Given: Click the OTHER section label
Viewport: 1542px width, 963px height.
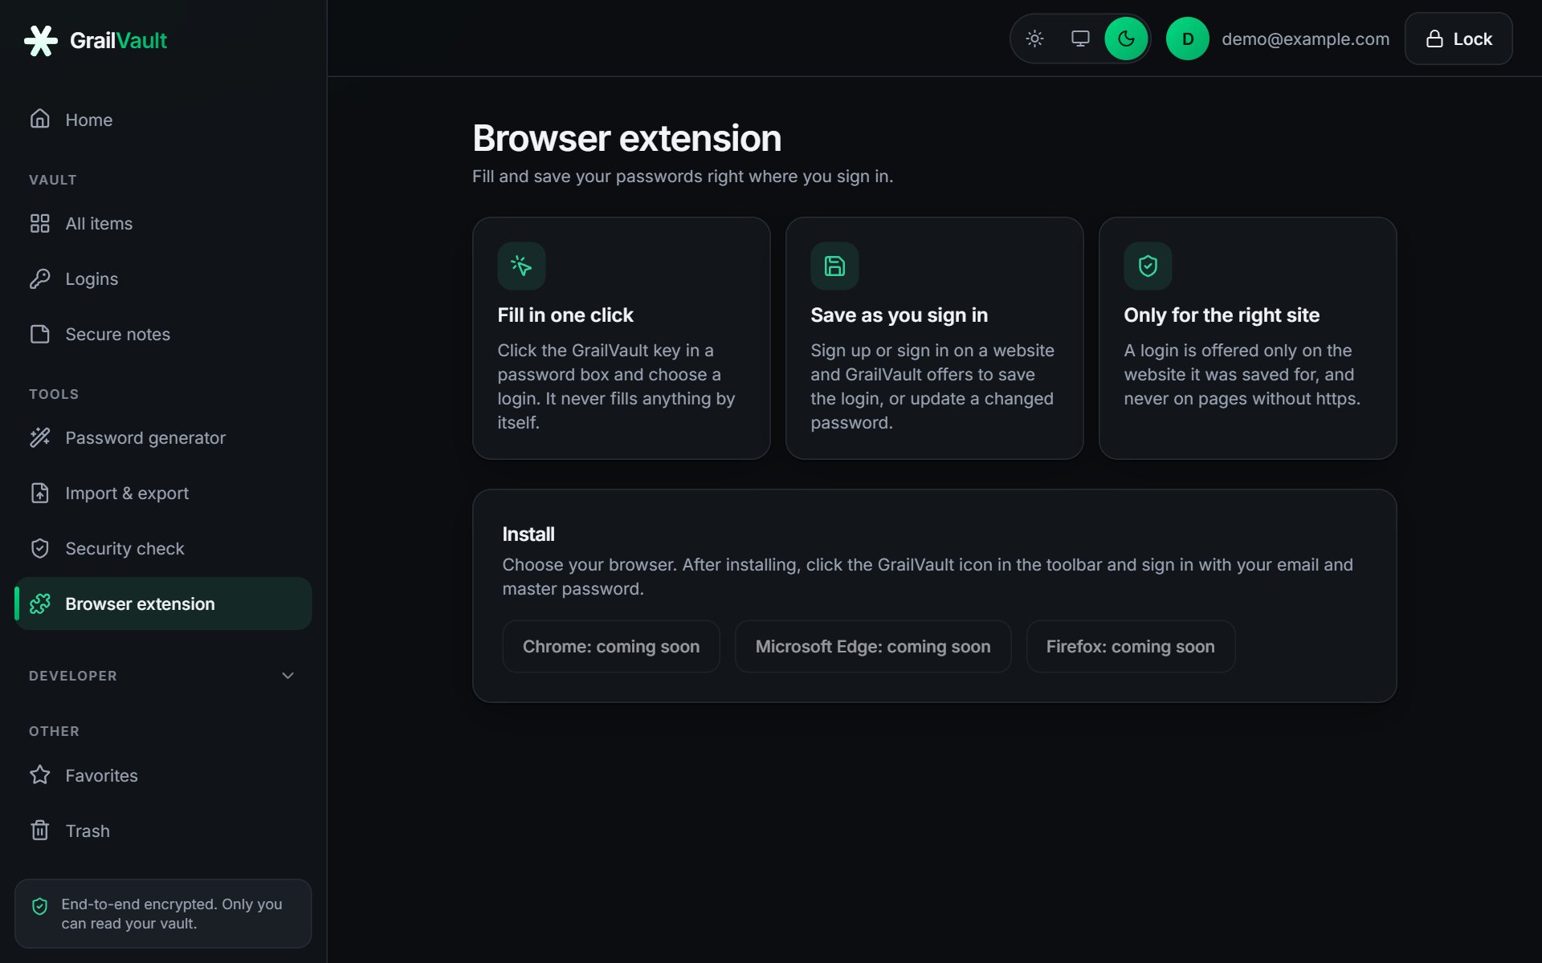Looking at the screenshot, I should 54,731.
